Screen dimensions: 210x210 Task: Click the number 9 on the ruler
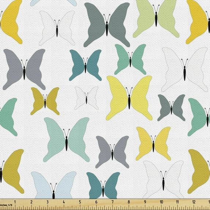pos(145,202)
